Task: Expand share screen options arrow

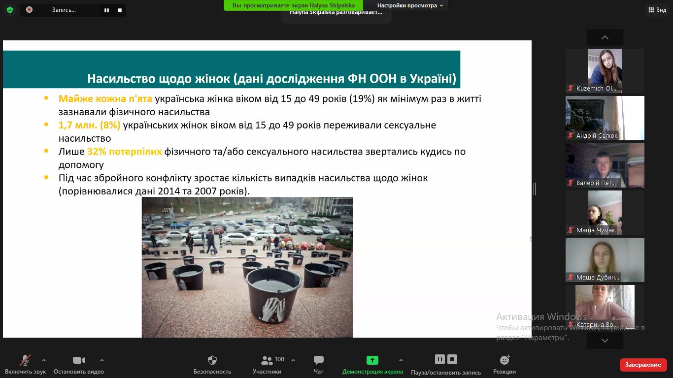Action: tap(401, 360)
